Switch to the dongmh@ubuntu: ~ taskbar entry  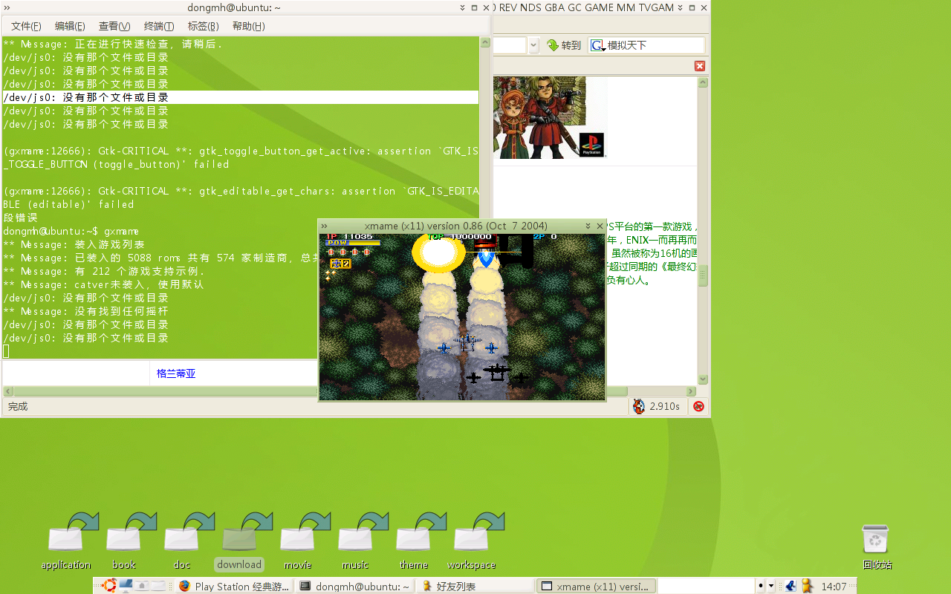pos(354,586)
